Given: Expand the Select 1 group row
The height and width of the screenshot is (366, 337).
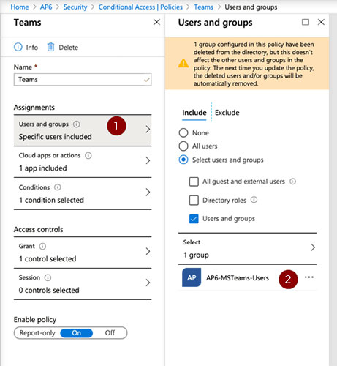Looking at the screenshot, I should [x=247, y=248].
